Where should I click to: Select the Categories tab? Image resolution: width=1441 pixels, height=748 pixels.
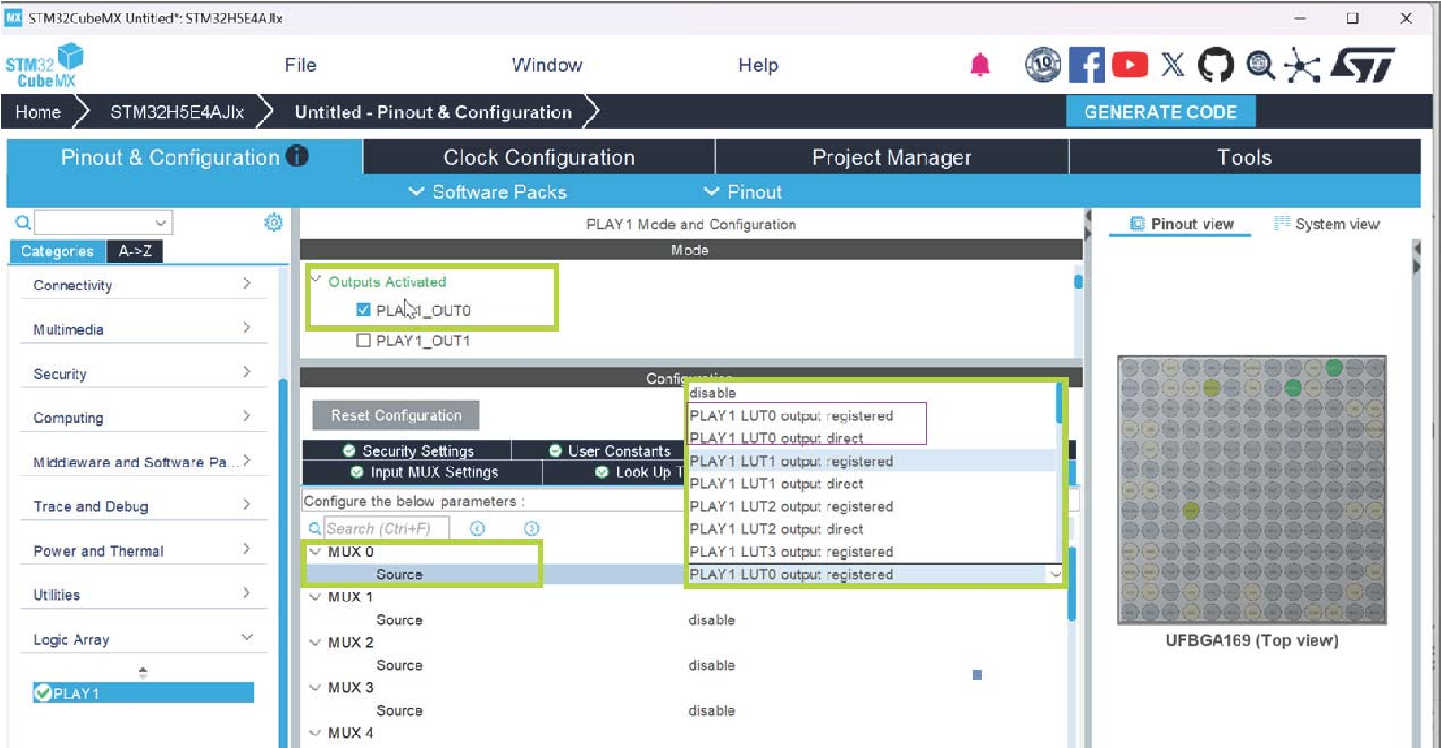[58, 252]
